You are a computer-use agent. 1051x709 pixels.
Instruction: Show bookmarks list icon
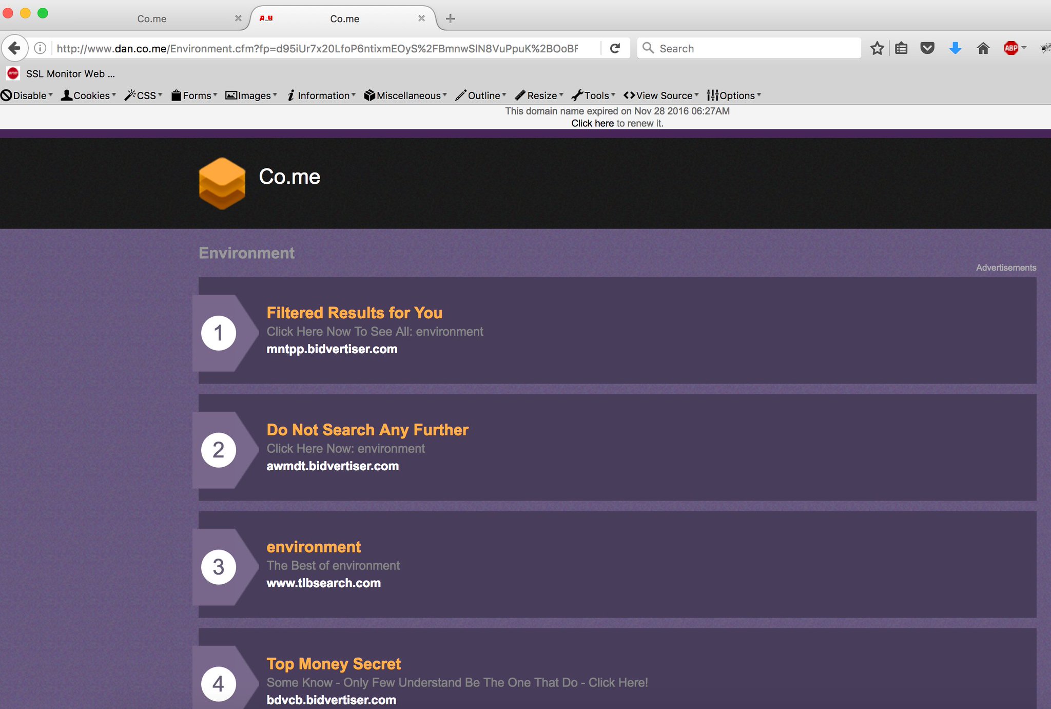click(x=902, y=48)
